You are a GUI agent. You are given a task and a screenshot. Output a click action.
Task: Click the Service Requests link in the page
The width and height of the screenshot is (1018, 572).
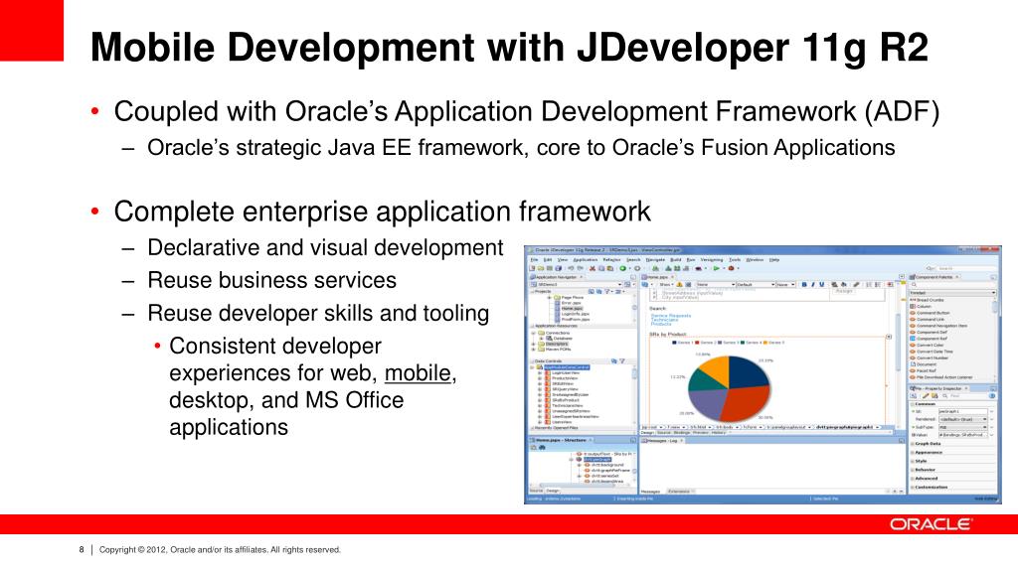click(x=671, y=316)
